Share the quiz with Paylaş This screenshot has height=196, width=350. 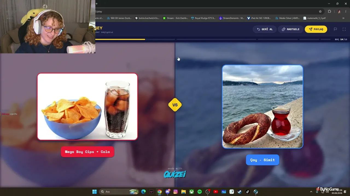pos(316,29)
